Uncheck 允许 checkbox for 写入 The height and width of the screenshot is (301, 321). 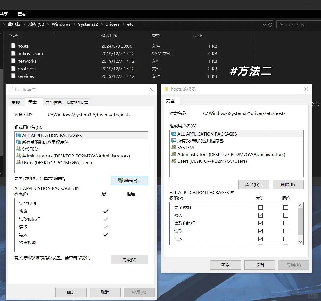[x=260, y=239]
